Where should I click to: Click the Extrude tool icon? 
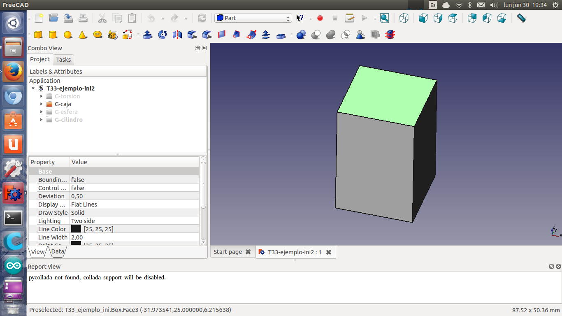point(148,35)
